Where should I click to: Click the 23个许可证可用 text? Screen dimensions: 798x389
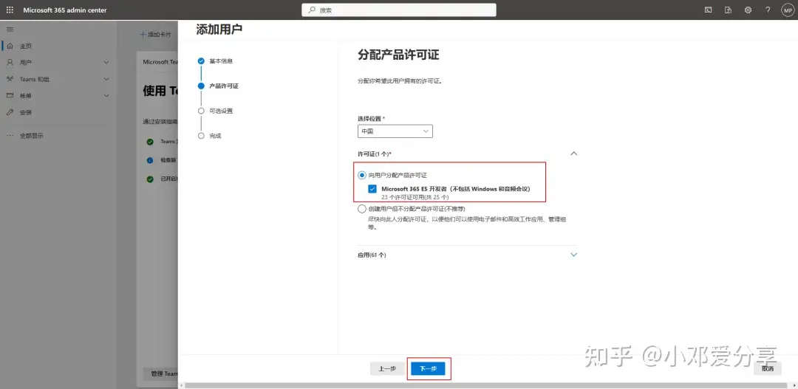pos(415,197)
